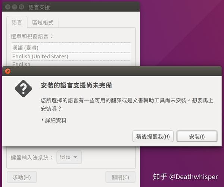224x187 pixels.
Task: Open the fcitx input method dropdown
Action: coord(69,157)
